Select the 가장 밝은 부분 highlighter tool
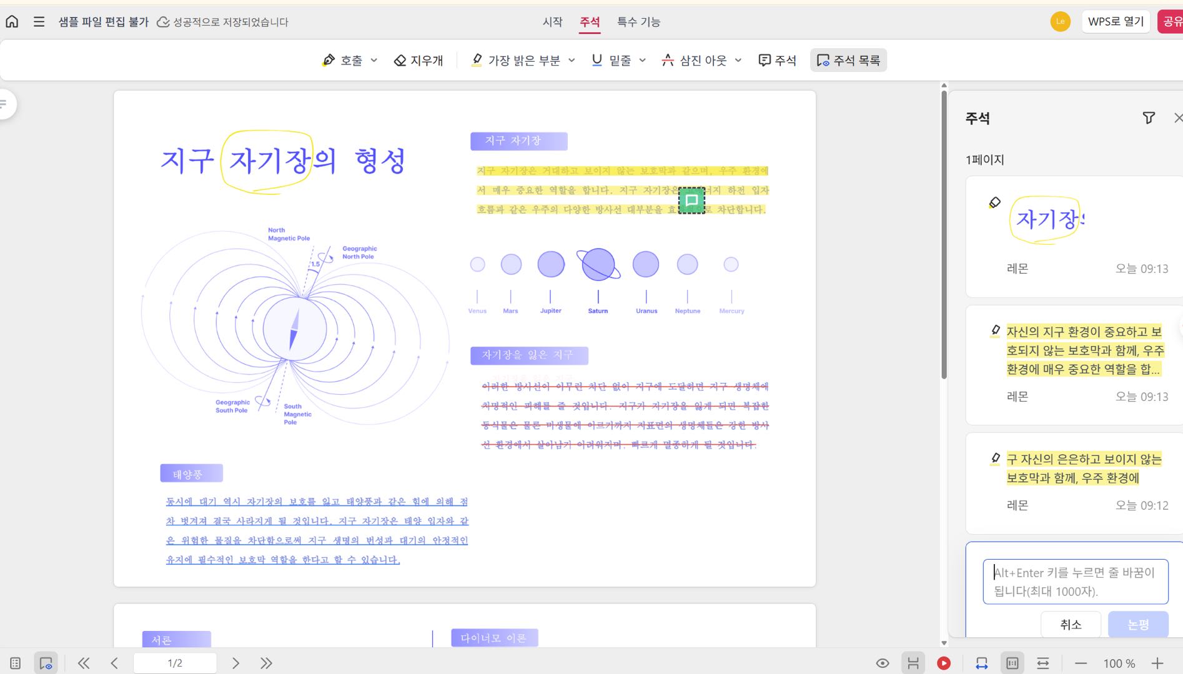 pos(515,60)
